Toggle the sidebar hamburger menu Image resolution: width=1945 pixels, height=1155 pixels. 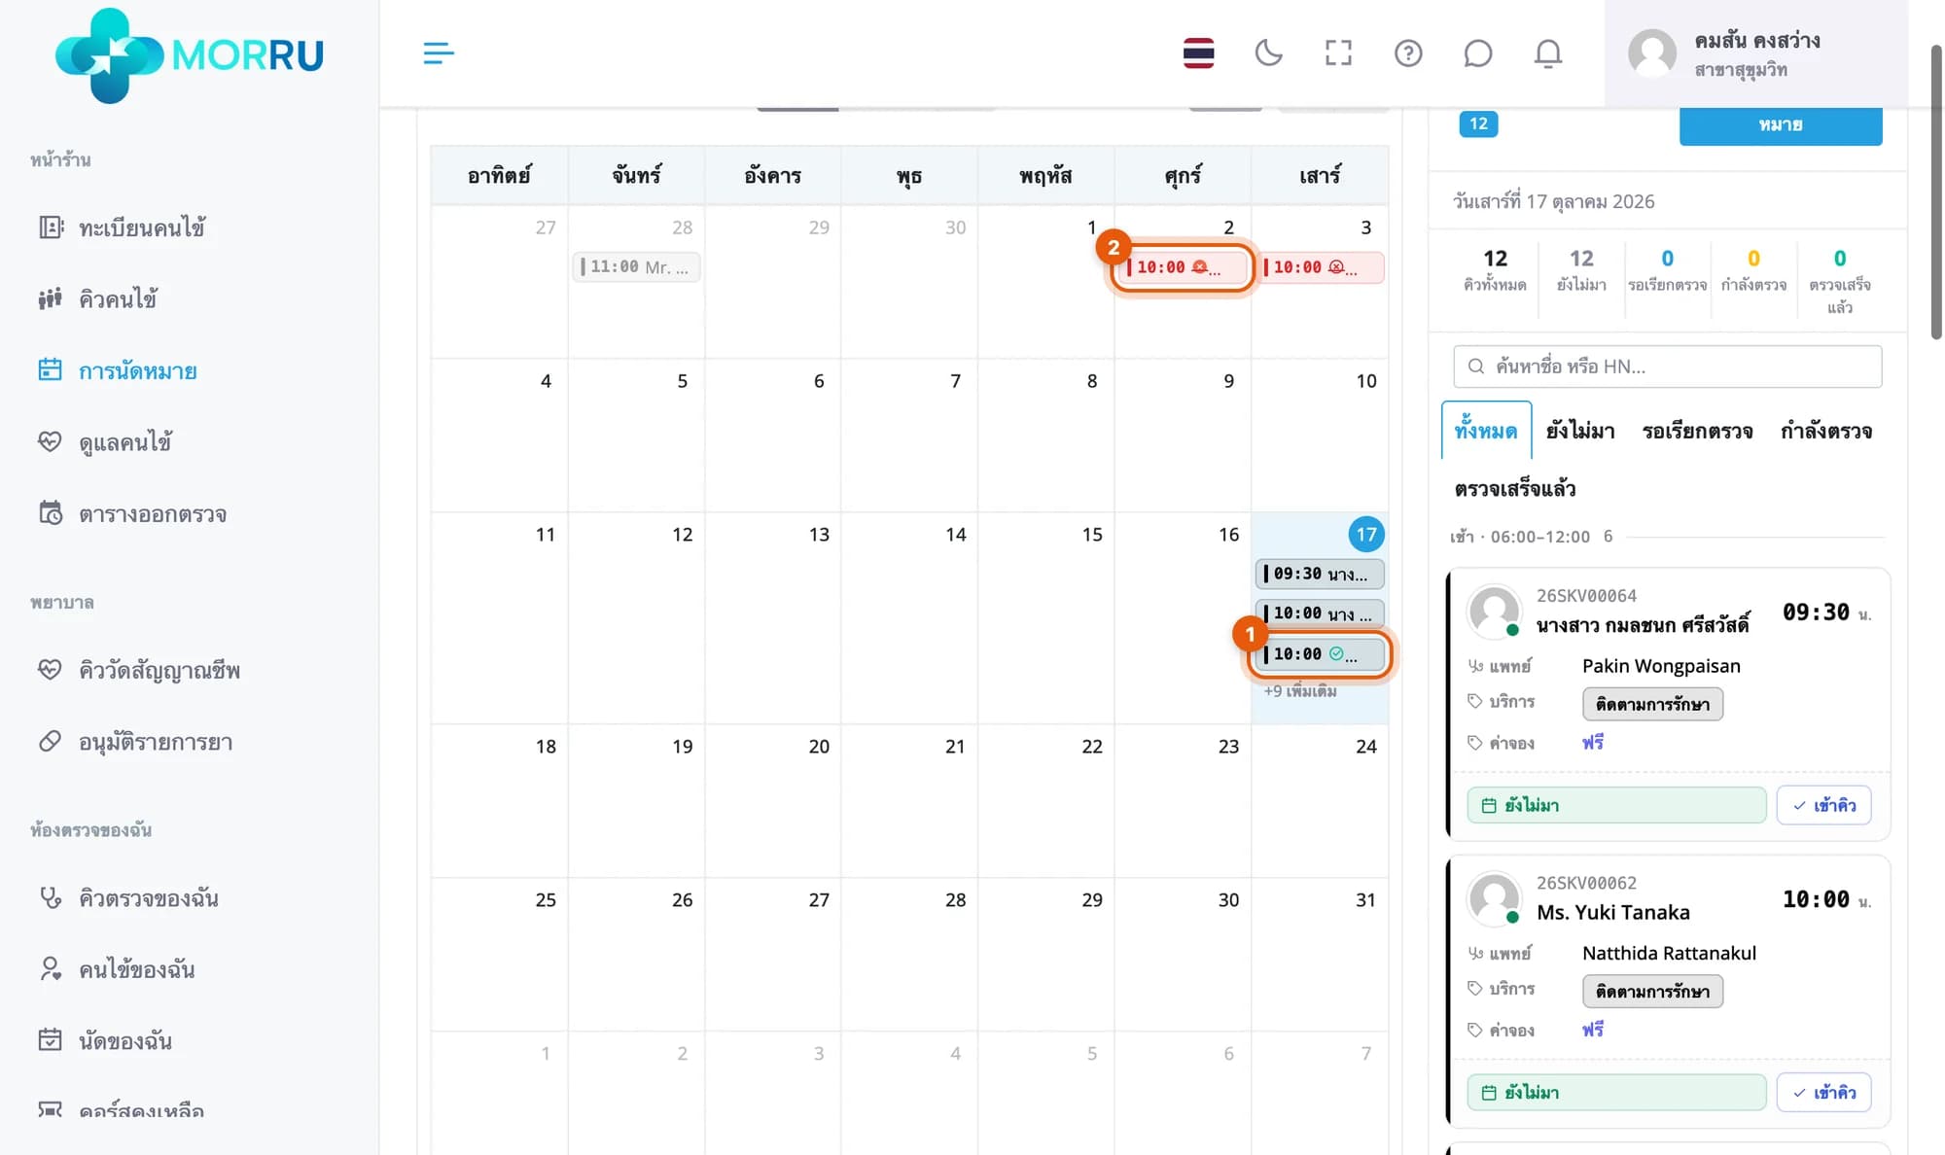point(439,52)
